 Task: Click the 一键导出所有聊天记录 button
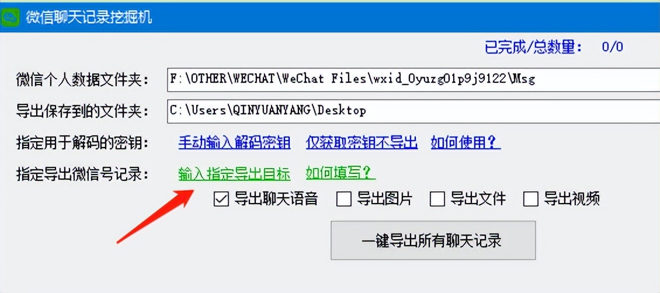[x=433, y=240]
